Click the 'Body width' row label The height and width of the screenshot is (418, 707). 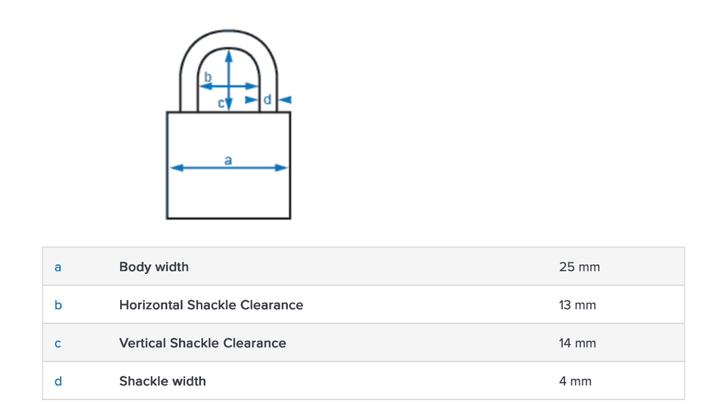[x=154, y=267]
